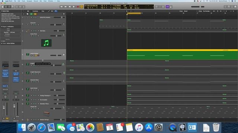
Task: Select the Grandeur Piano track icon
Action: [28, 104]
